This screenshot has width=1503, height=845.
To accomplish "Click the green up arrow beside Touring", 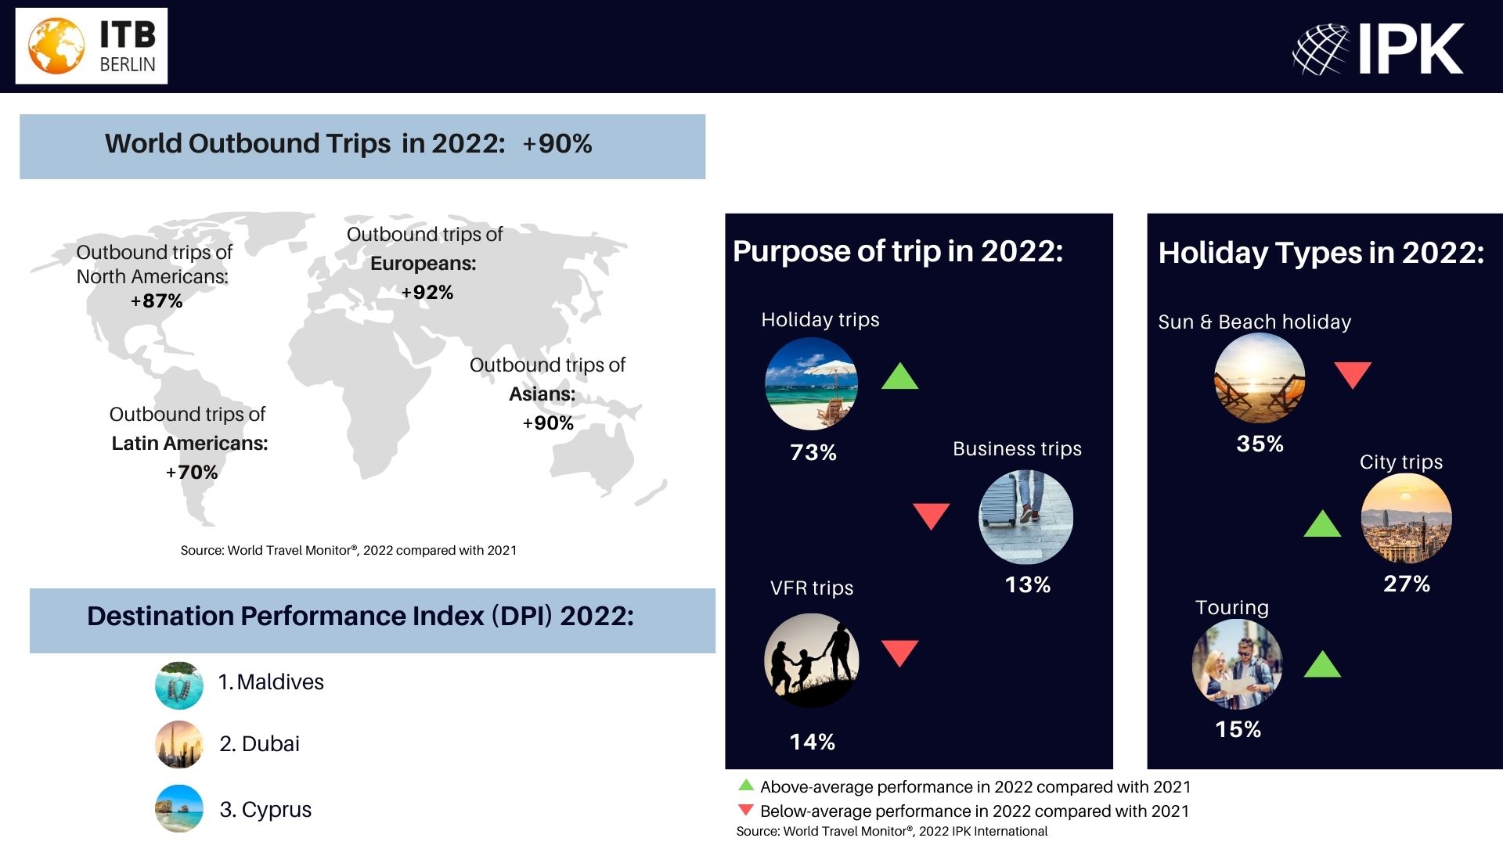I will pos(1321,665).
